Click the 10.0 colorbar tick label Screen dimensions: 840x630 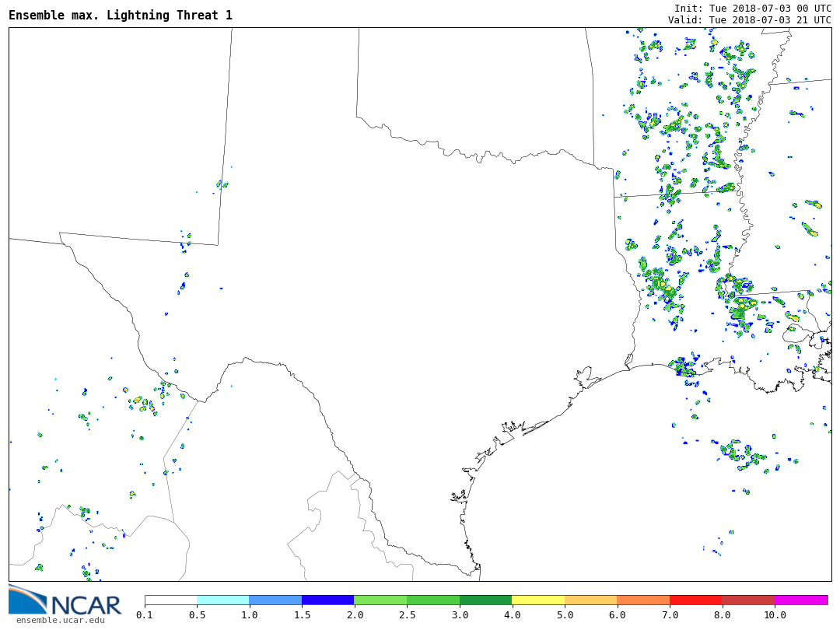pos(775,615)
